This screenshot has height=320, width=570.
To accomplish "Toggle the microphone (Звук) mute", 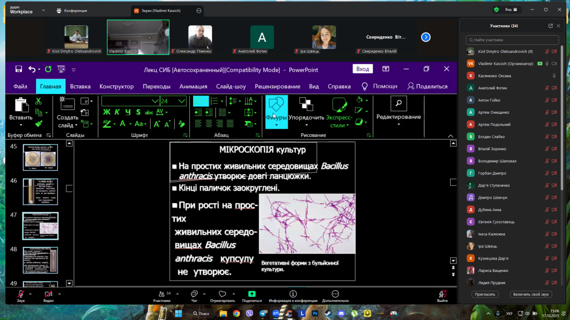I will (21, 294).
